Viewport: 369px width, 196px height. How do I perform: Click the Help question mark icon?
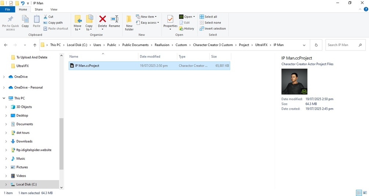click(366, 10)
